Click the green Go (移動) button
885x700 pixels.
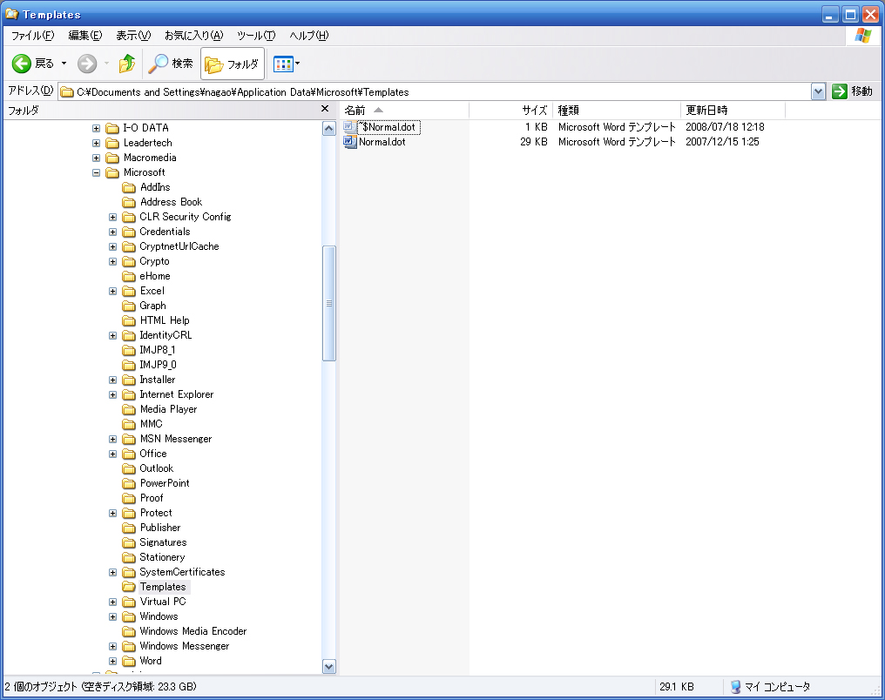click(852, 91)
